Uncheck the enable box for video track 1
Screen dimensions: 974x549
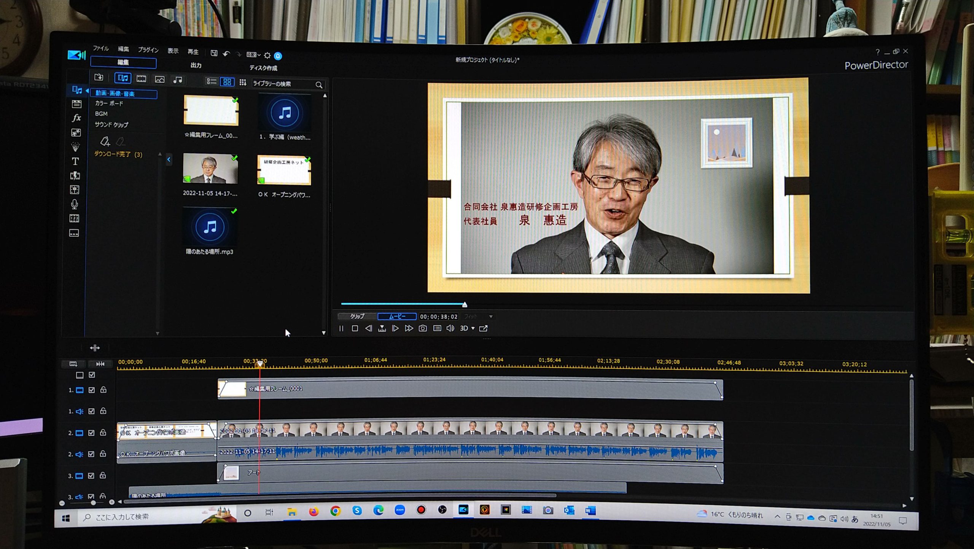[92, 390]
